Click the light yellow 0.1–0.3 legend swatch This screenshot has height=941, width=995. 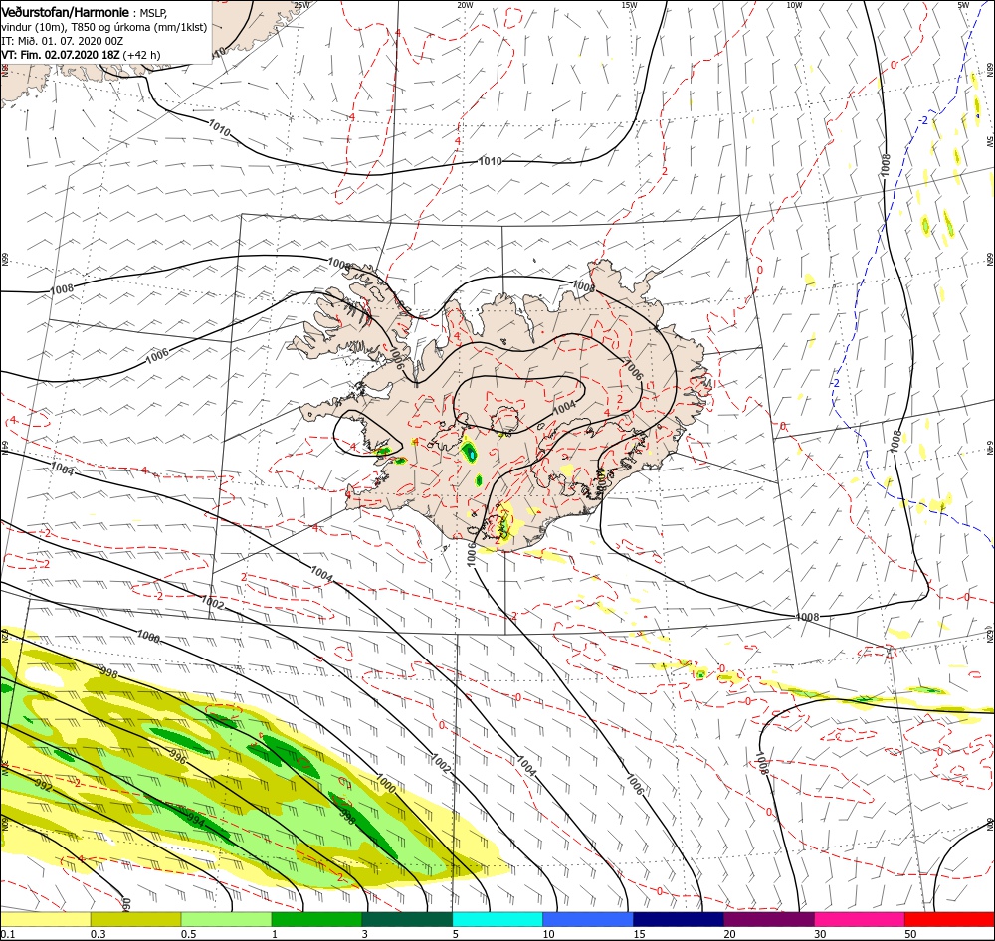coord(45,919)
